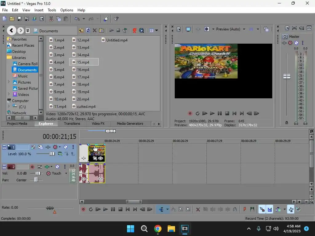Save the project with the floppy disk icon

[x=19, y=19]
